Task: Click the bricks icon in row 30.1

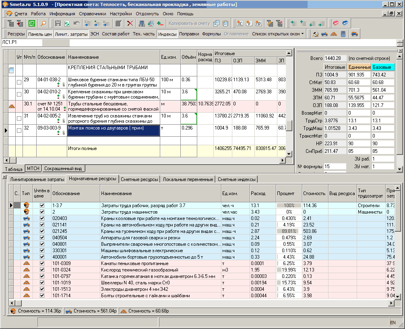Action: click(x=12, y=106)
